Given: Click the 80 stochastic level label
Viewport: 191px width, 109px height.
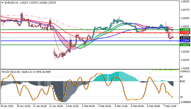Looking at the screenshot, I should tap(181, 77).
